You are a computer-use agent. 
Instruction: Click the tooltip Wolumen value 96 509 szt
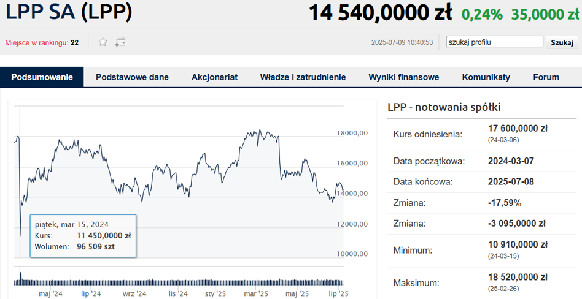tap(96, 246)
